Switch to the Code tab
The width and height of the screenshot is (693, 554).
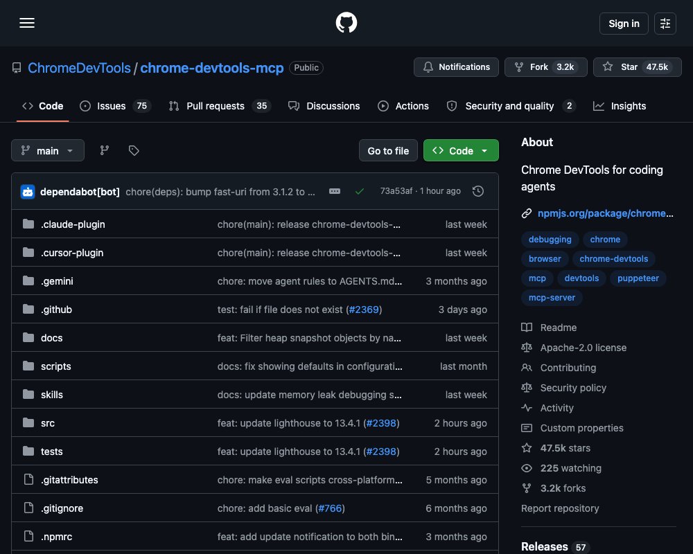[43, 106]
